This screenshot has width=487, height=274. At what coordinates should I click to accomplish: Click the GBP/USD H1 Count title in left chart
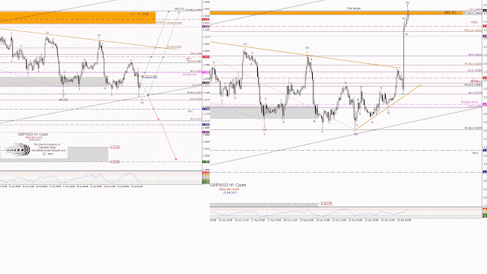pyautogui.click(x=33, y=134)
